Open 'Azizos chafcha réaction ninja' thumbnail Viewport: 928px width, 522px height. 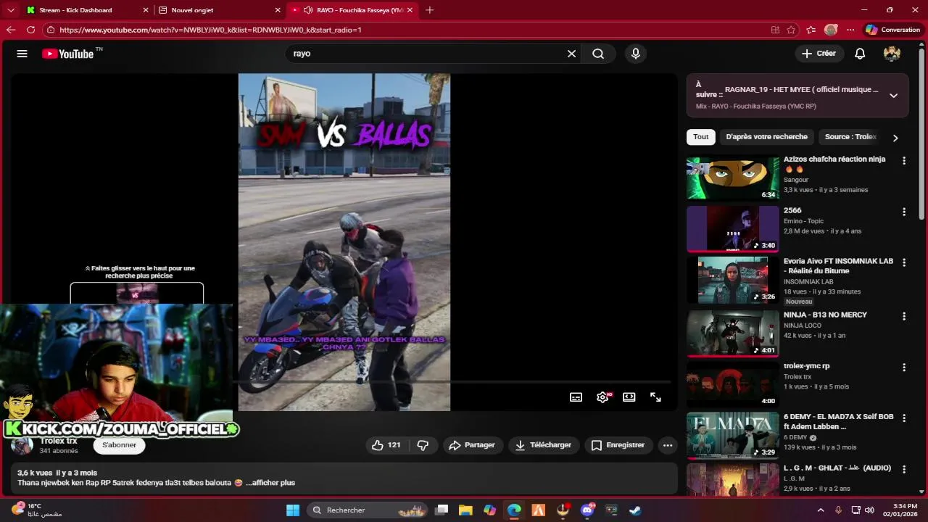tap(733, 178)
